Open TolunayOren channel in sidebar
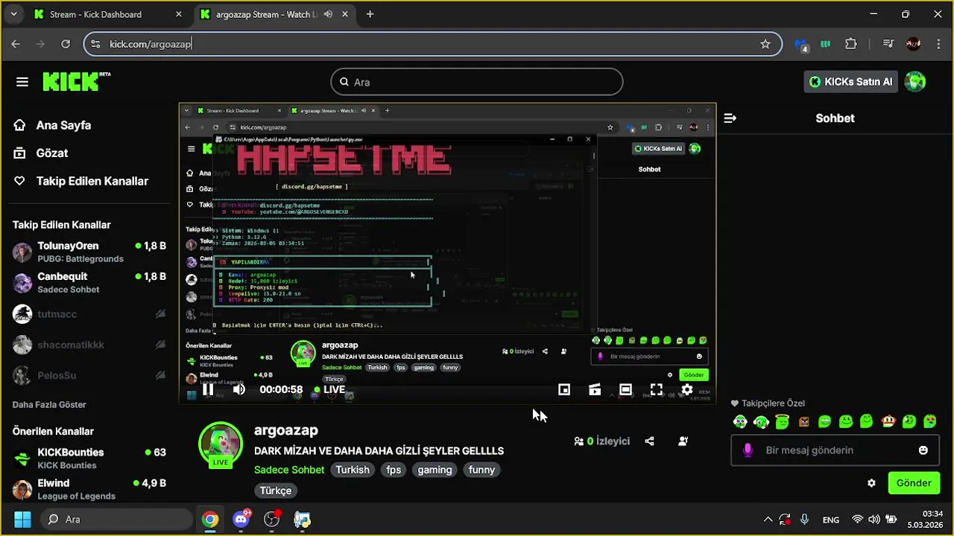The image size is (954, 536). [x=89, y=252]
